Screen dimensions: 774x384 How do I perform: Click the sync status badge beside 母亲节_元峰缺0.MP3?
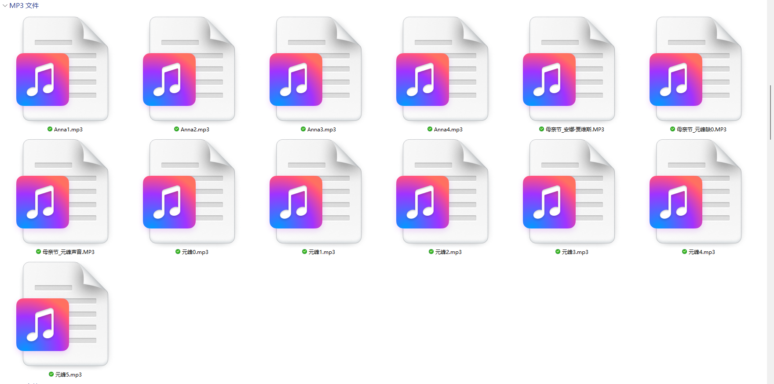673,129
